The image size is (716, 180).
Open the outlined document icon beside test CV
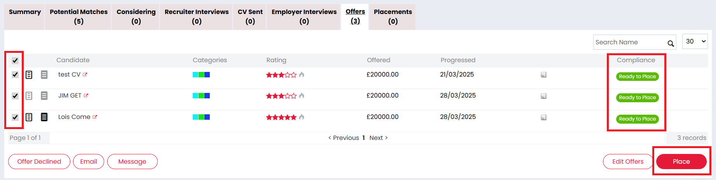coord(29,75)
